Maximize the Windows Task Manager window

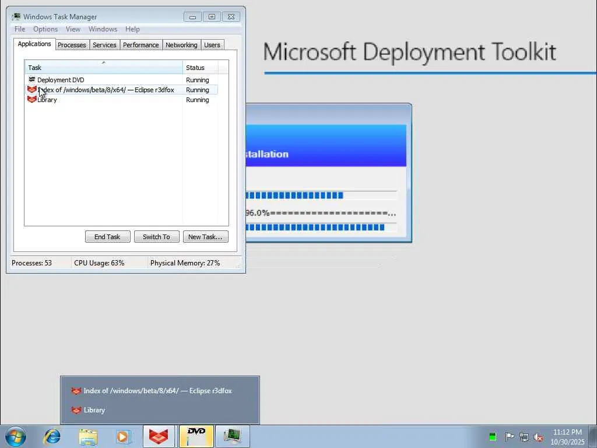pos(212,17)
